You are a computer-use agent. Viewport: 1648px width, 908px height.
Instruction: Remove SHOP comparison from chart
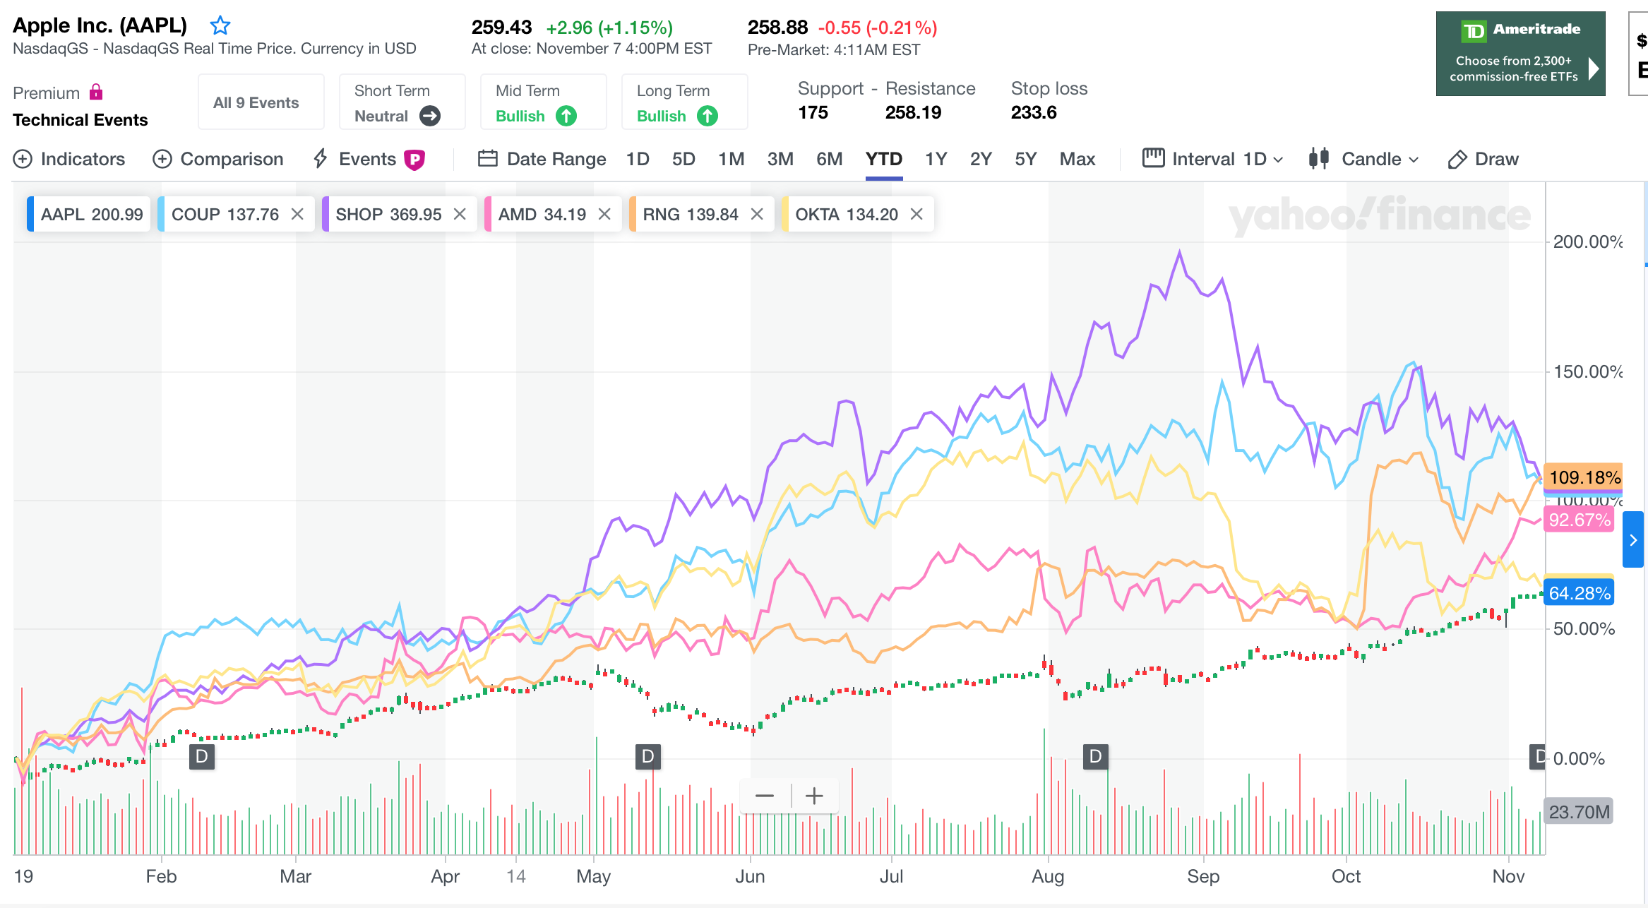[x=460, y=214]
